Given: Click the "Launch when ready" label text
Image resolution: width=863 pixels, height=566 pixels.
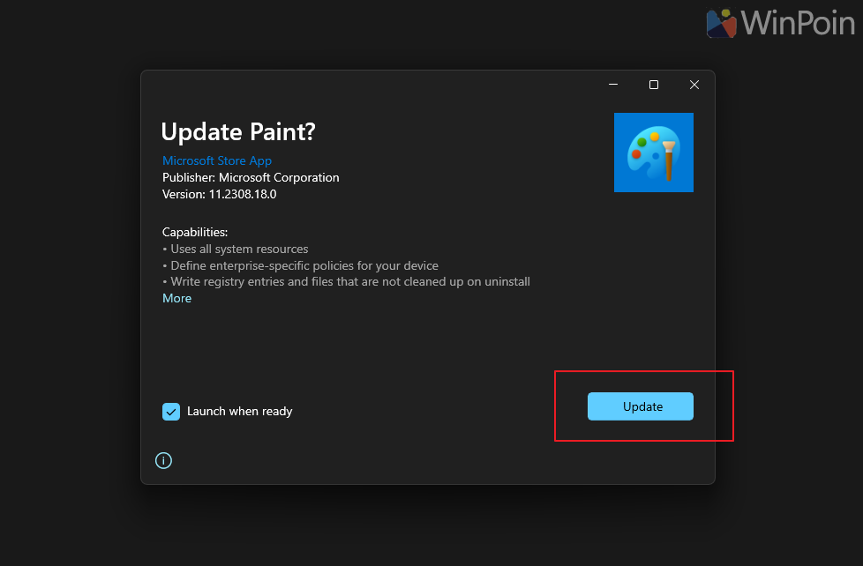Looking at the screenshot, I should [x=239, y=412].
